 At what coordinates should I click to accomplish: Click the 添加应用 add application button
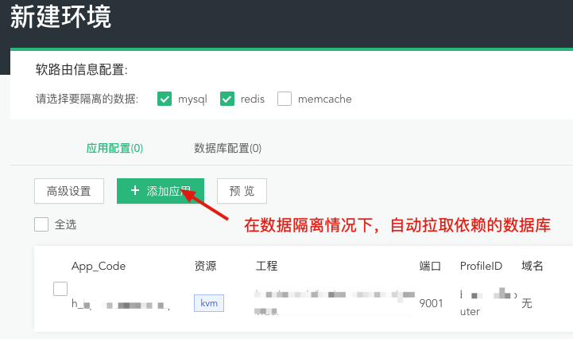point(161,191)
